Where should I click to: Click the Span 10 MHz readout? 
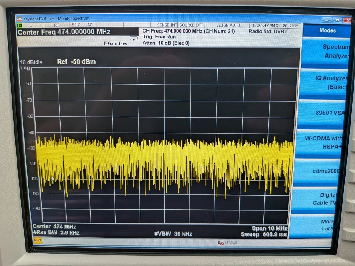[x=270, y=228]
